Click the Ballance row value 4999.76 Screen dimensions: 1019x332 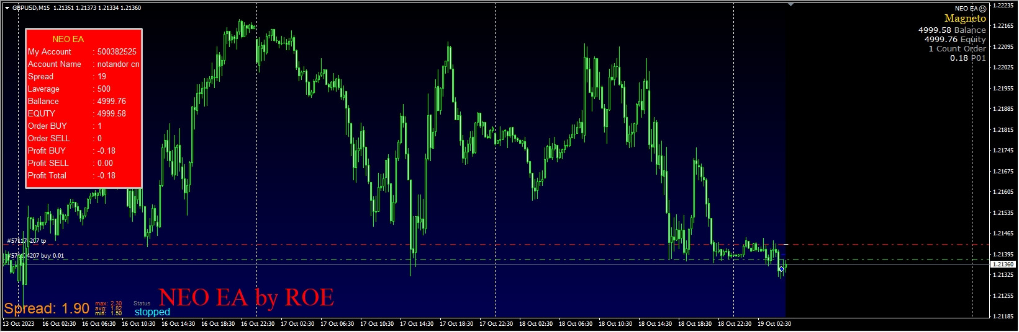[112, 101]
